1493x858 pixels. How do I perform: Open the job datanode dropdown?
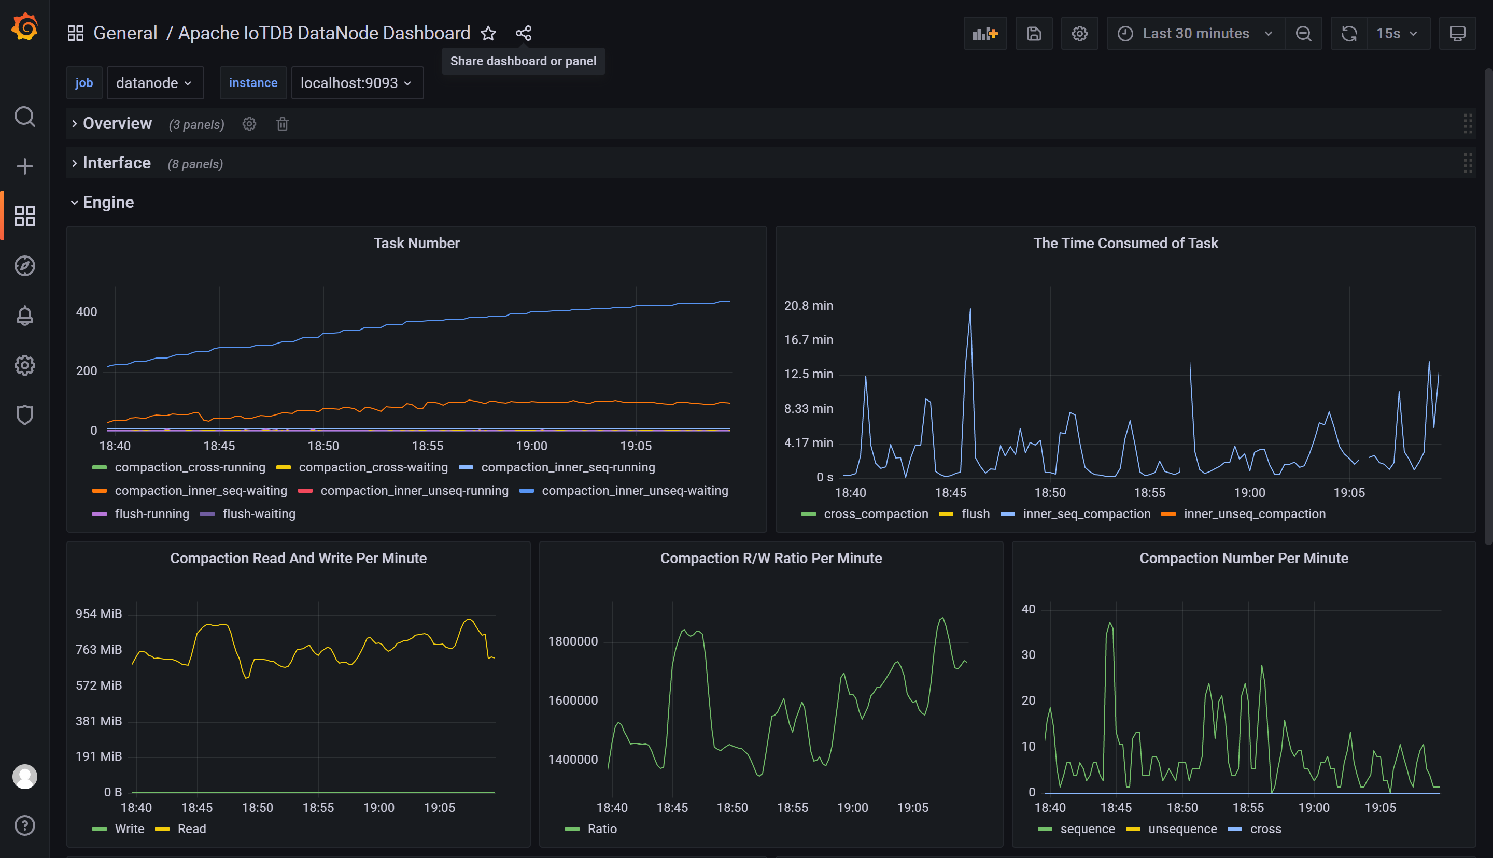click(154, 83)
